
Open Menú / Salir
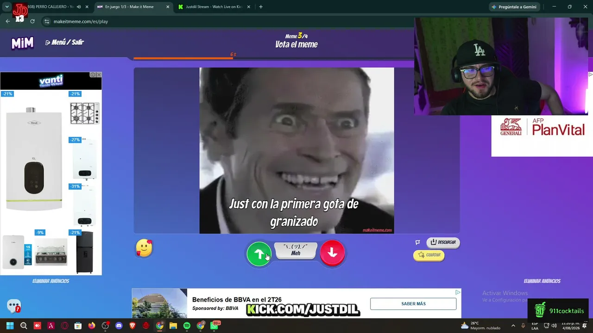(64, 42)
